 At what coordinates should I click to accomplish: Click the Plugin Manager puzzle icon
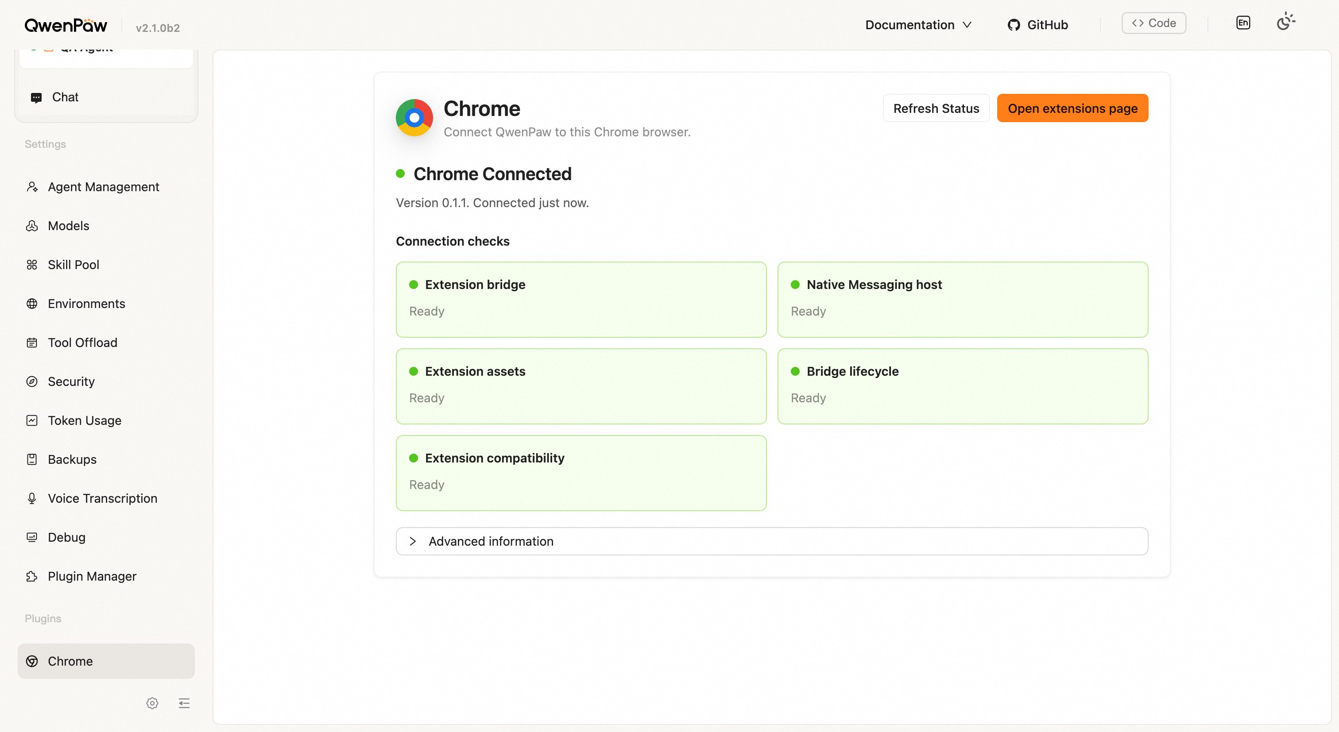tap(32, 577)
